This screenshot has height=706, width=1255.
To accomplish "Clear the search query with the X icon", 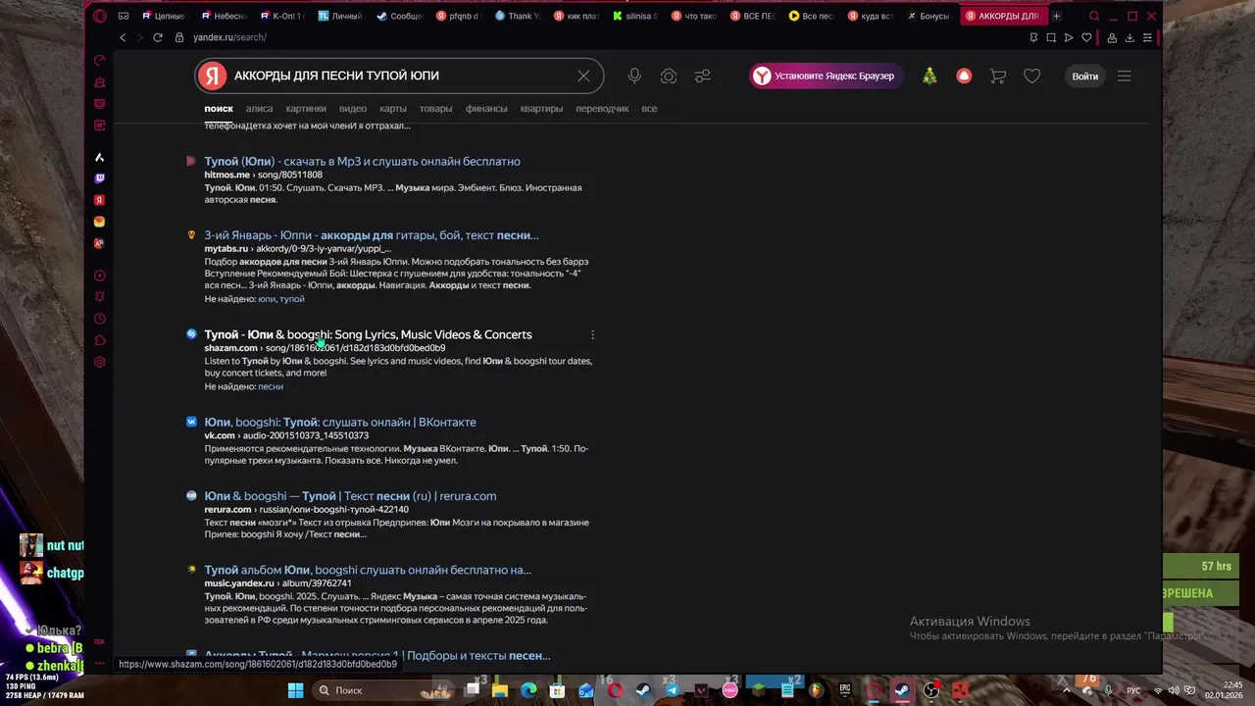I will [x=583, y=76].
